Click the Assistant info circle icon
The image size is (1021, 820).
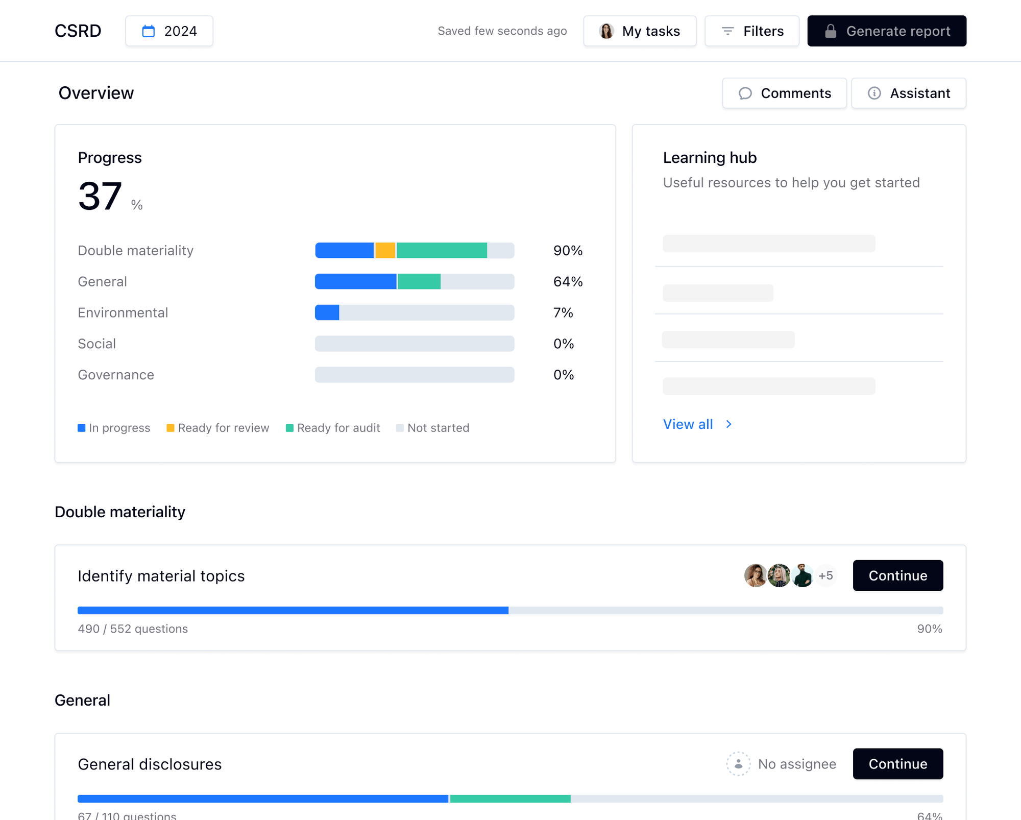[874, 93]
